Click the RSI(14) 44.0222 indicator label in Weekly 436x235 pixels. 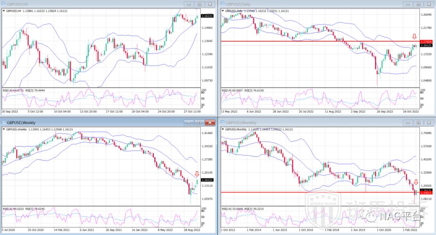[x=13, y=209]
